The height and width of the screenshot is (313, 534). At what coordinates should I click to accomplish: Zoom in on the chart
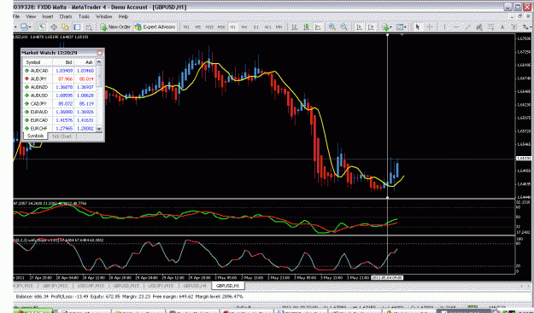(332, 26)
